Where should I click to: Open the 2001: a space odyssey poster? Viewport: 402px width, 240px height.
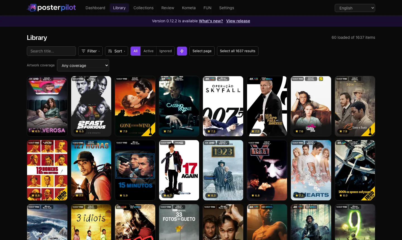355,170
